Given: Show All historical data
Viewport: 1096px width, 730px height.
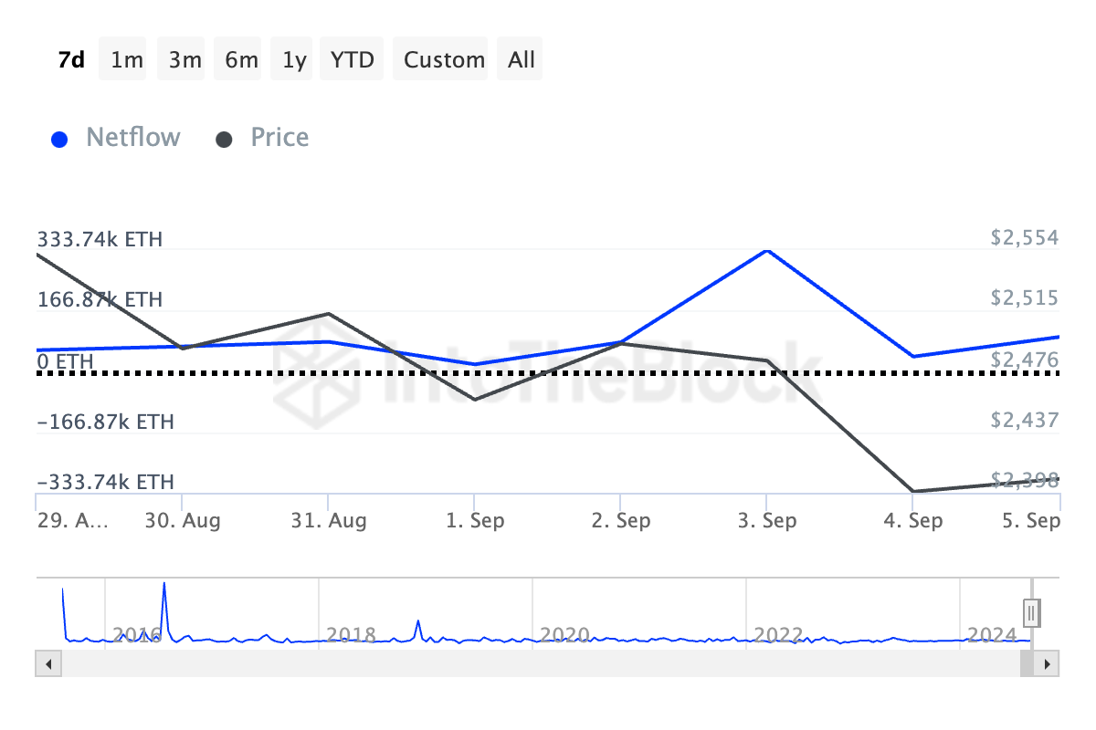Looking at the screenshot, I should coord(522,60).
